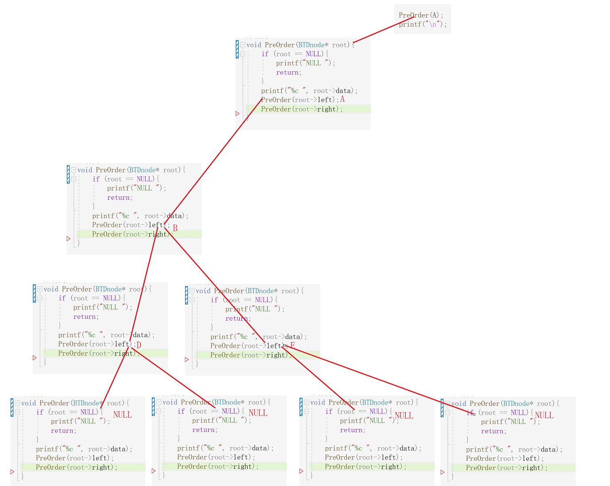
Task: Click the void PreOrder signature in snippet B
Action: click(x=132, y=170)
